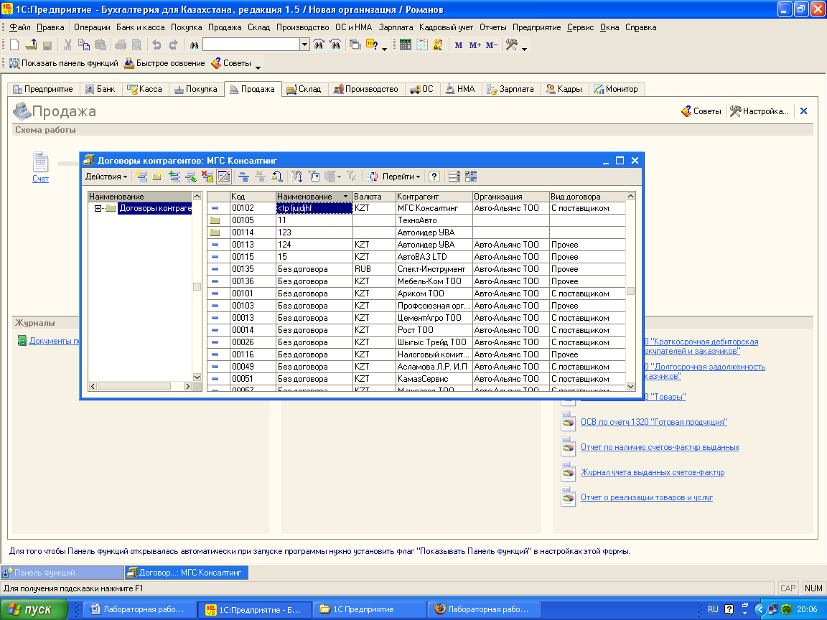Click the contracts table vertical scrollbar thumb
This screenshot has height=620, width=827.
click(630, 291)
